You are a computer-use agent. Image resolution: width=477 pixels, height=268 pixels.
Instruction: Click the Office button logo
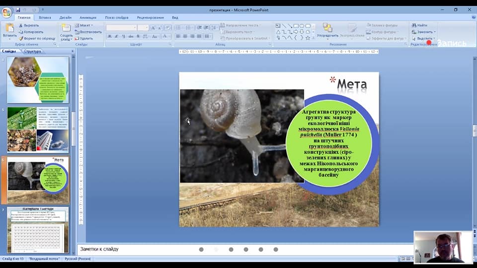tap(6, 12)
